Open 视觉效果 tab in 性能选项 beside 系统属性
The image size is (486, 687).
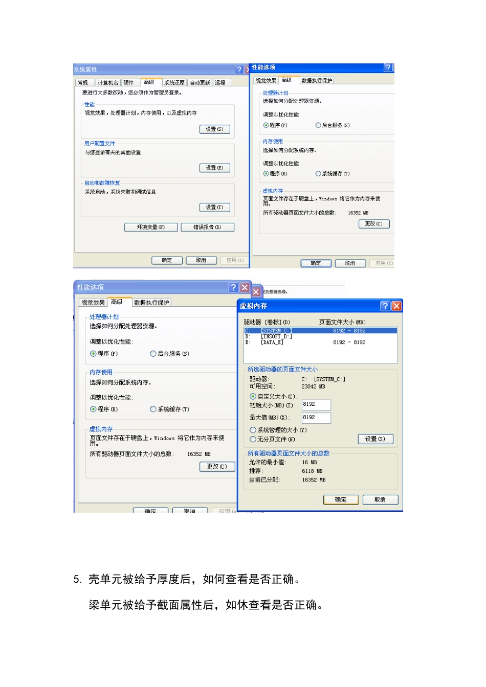click(x=266, y=81)
